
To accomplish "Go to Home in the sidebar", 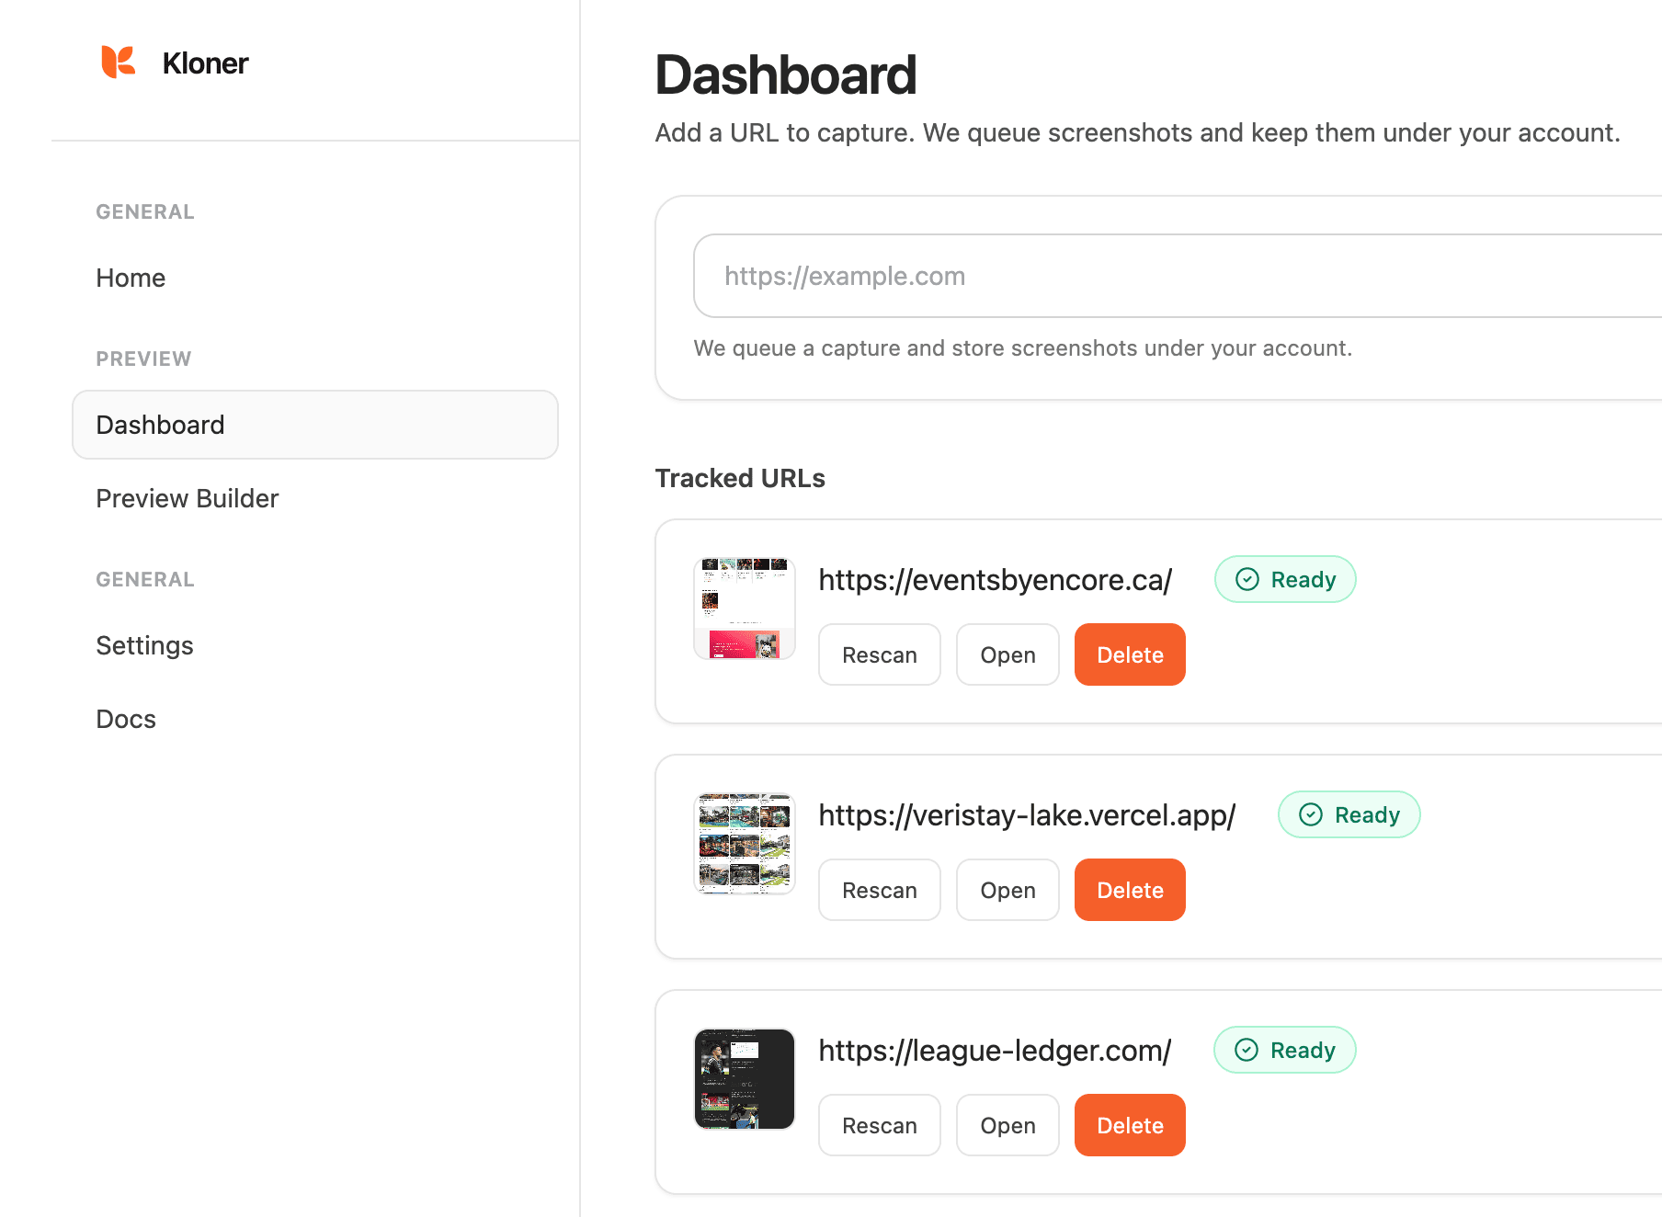I will coord(131,278).
